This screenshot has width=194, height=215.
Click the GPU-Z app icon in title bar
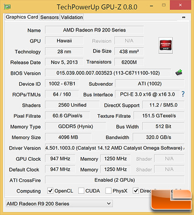[x=7, y=7]
